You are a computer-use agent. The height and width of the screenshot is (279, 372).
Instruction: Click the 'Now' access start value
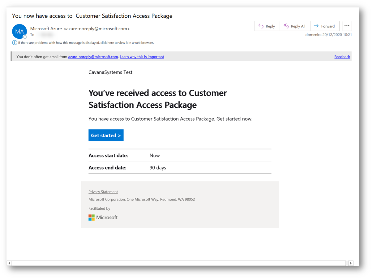point(155,156)
